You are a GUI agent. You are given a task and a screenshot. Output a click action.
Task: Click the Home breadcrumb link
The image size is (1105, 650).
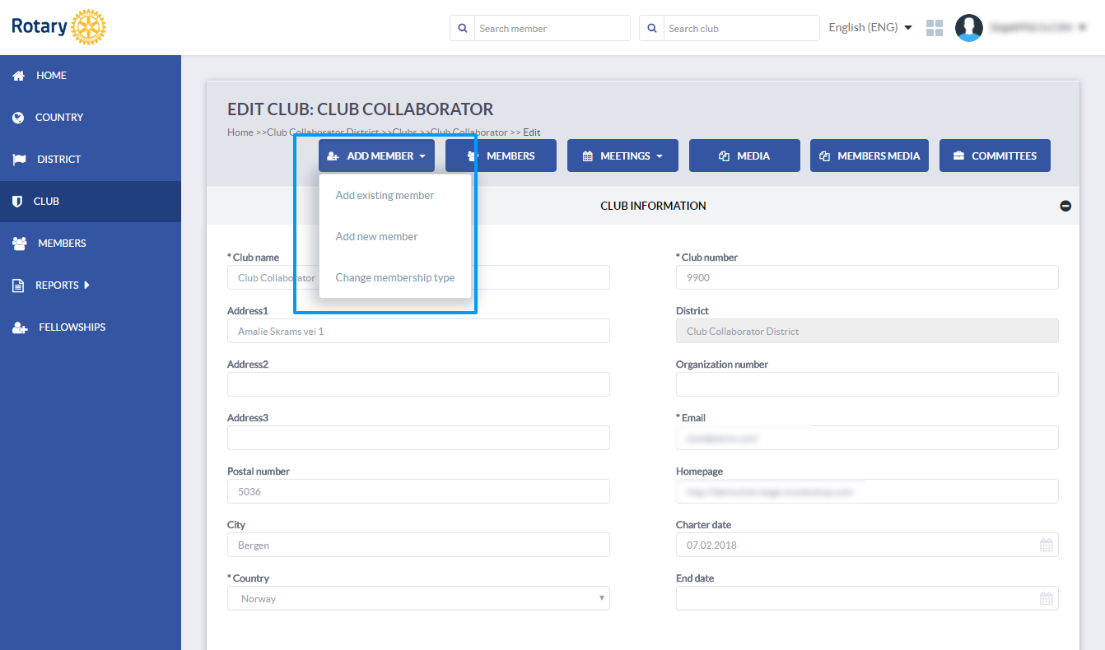coord(240,132)
